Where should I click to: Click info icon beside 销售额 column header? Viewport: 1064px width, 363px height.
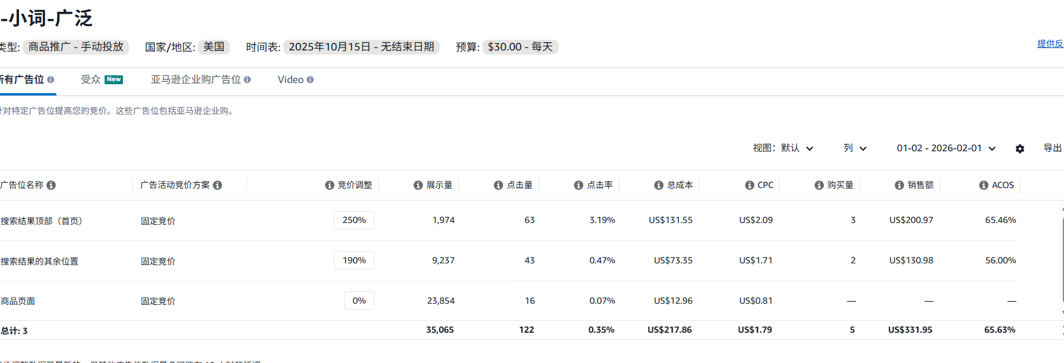click(899, 185)
